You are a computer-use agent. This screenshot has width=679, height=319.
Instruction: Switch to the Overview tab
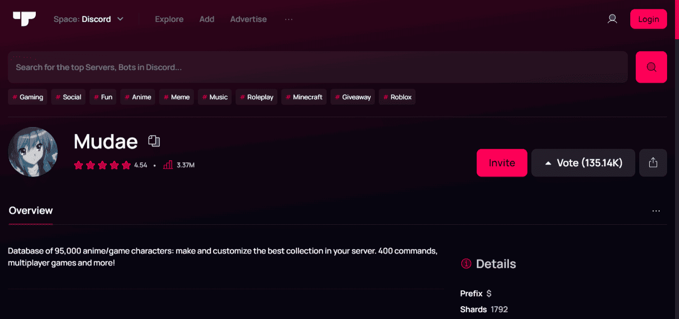click(x=31, y=211)
